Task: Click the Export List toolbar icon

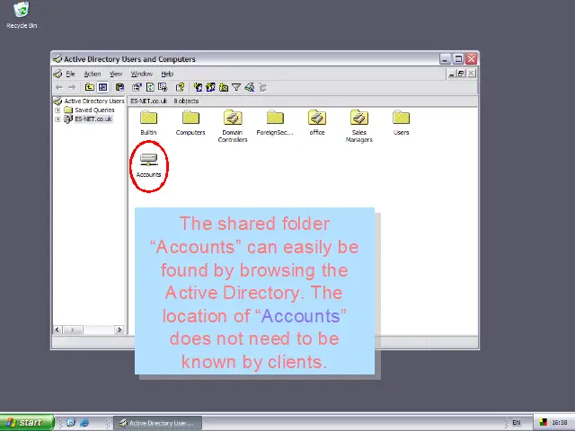Action: coord(163,87)
